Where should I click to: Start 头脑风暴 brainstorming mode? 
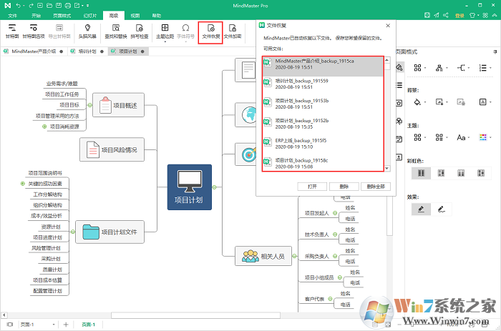click(x=88, y=29)
